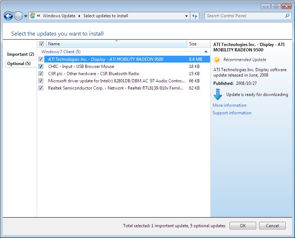Select the CSR plc Bluetooth Radio row
This screenshot has width=295, height=238.
[127, 73]
